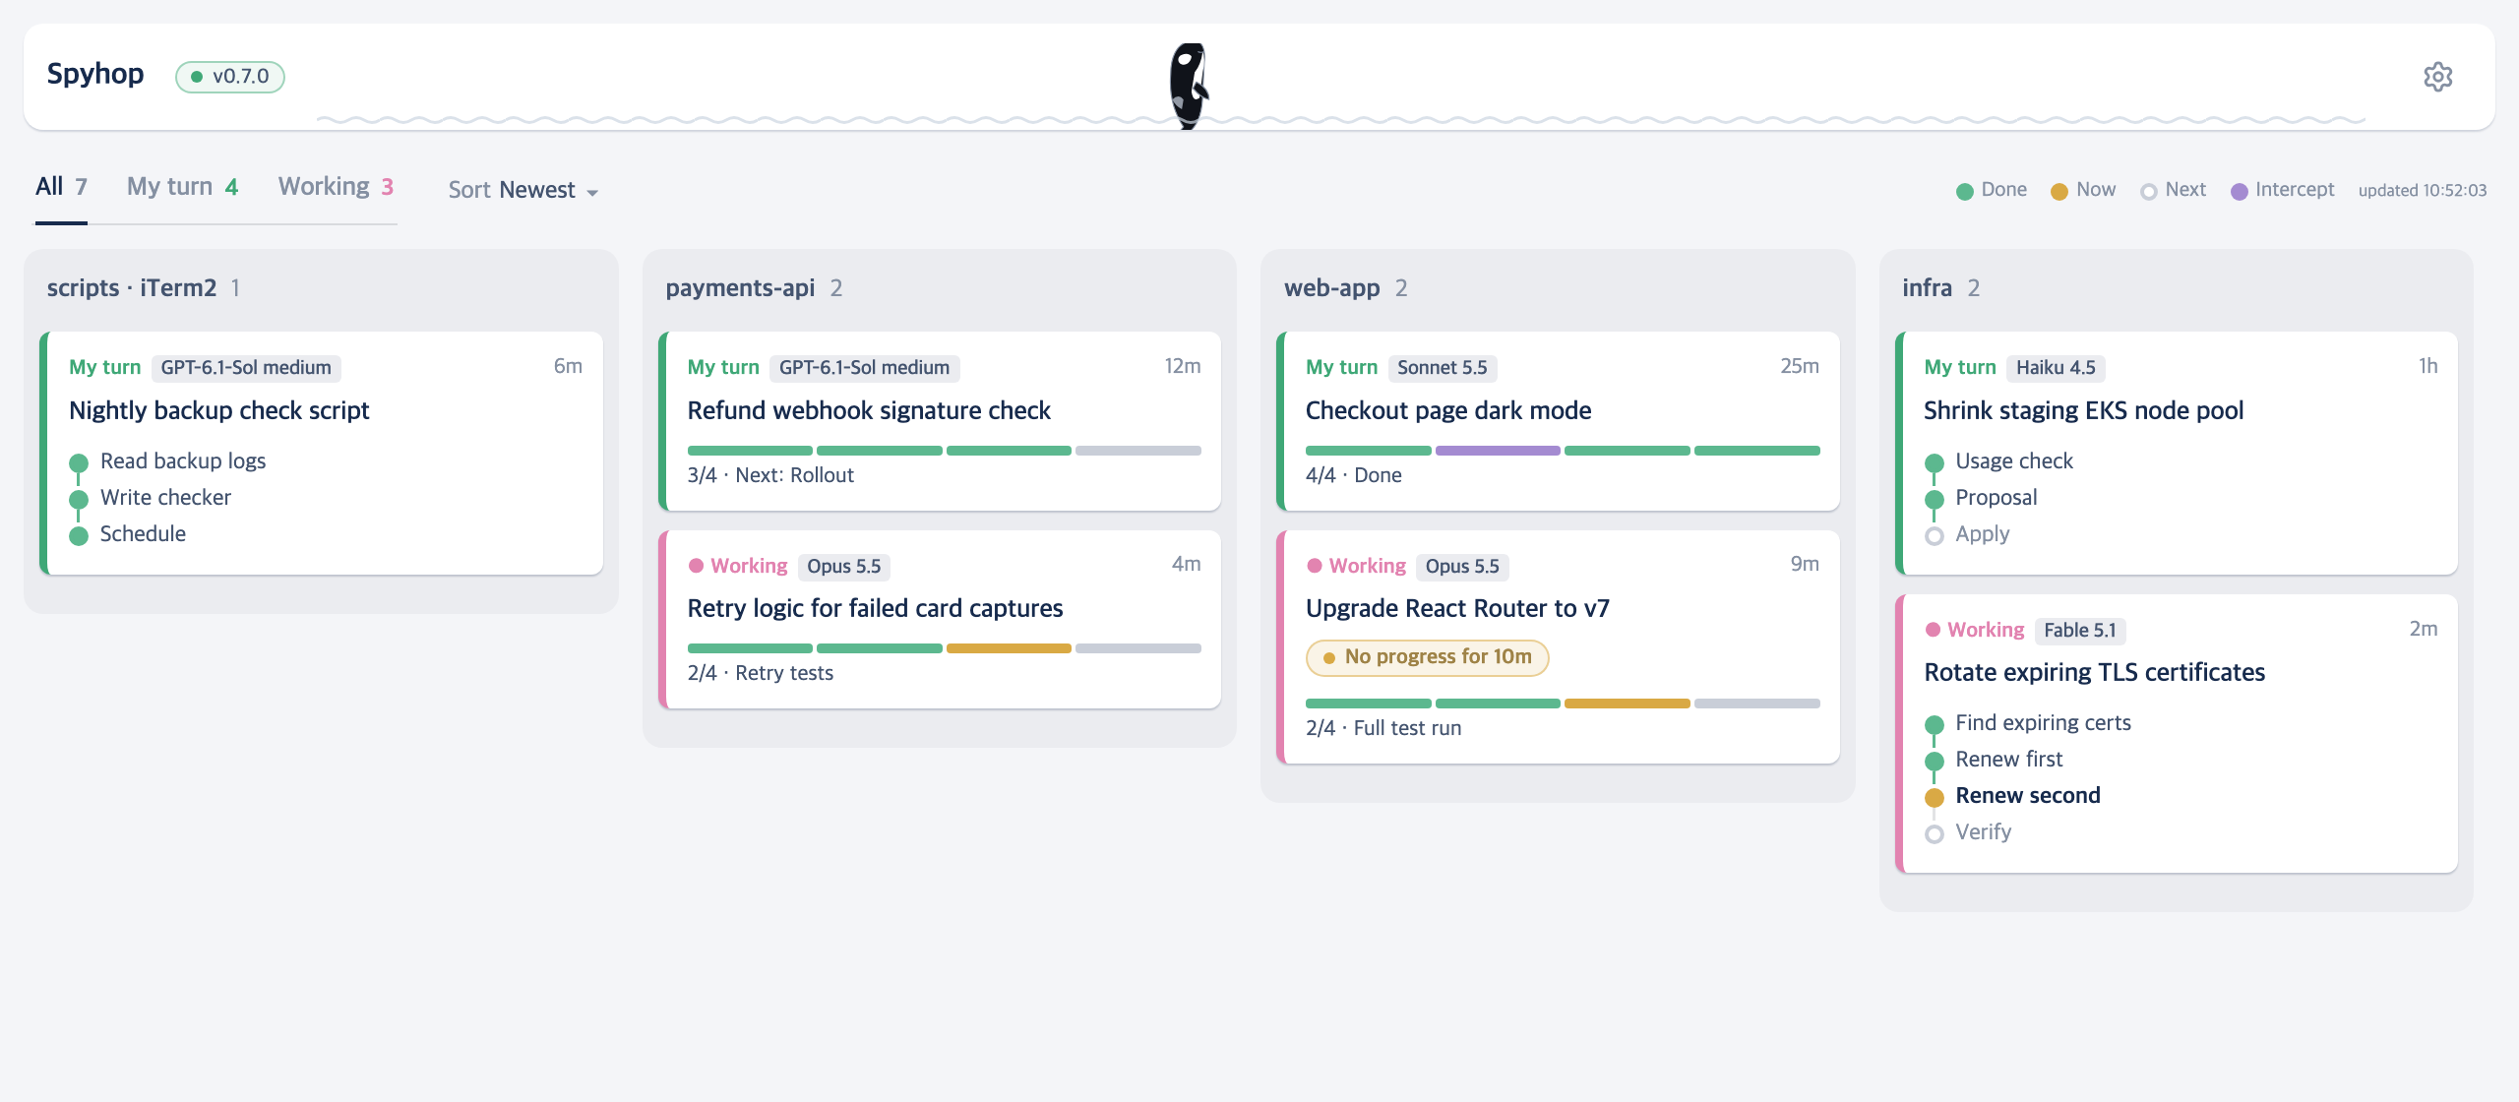
Task: Click the Verify step empty circle
Action: (1935, 833)
